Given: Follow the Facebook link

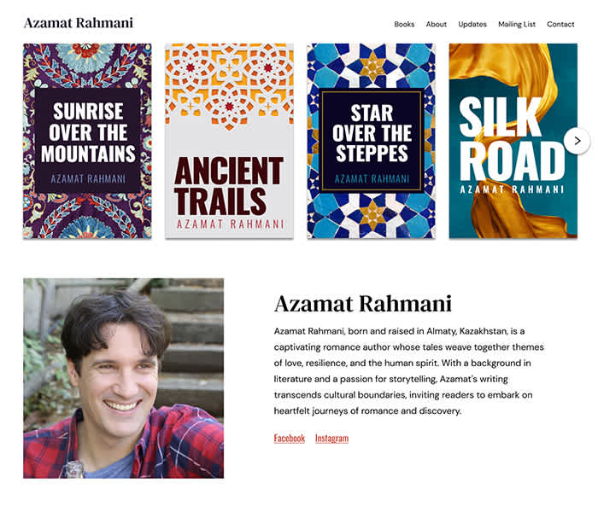Looking at the screenshot, I should point(289,438).
